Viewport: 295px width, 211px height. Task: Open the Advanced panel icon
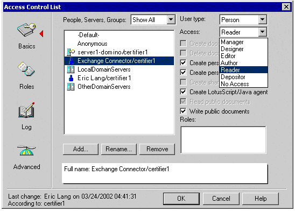point(26,151)
